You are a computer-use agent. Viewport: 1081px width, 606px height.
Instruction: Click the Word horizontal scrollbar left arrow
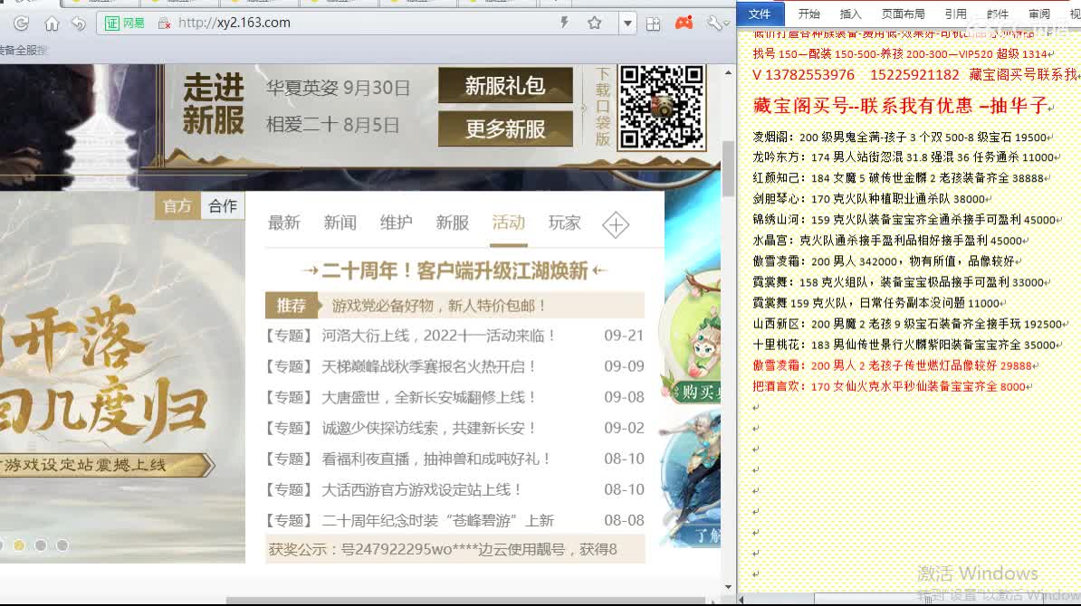(x=741, y=599)
